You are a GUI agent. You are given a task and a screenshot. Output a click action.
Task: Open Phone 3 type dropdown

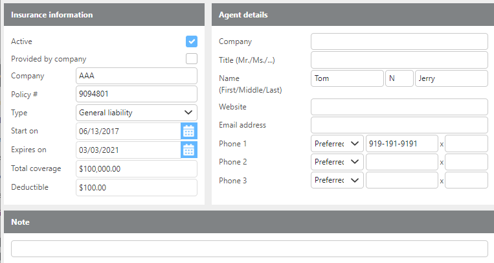[x=337, y=180]
